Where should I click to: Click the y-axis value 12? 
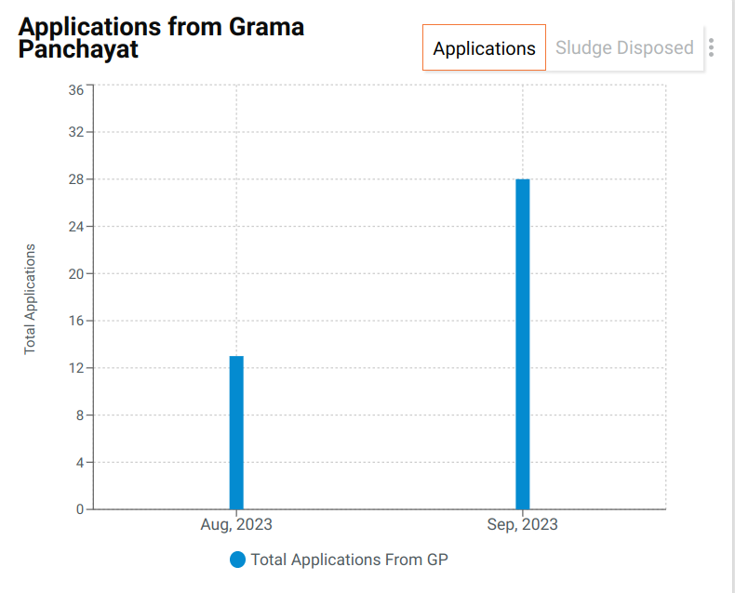point(76,368)
